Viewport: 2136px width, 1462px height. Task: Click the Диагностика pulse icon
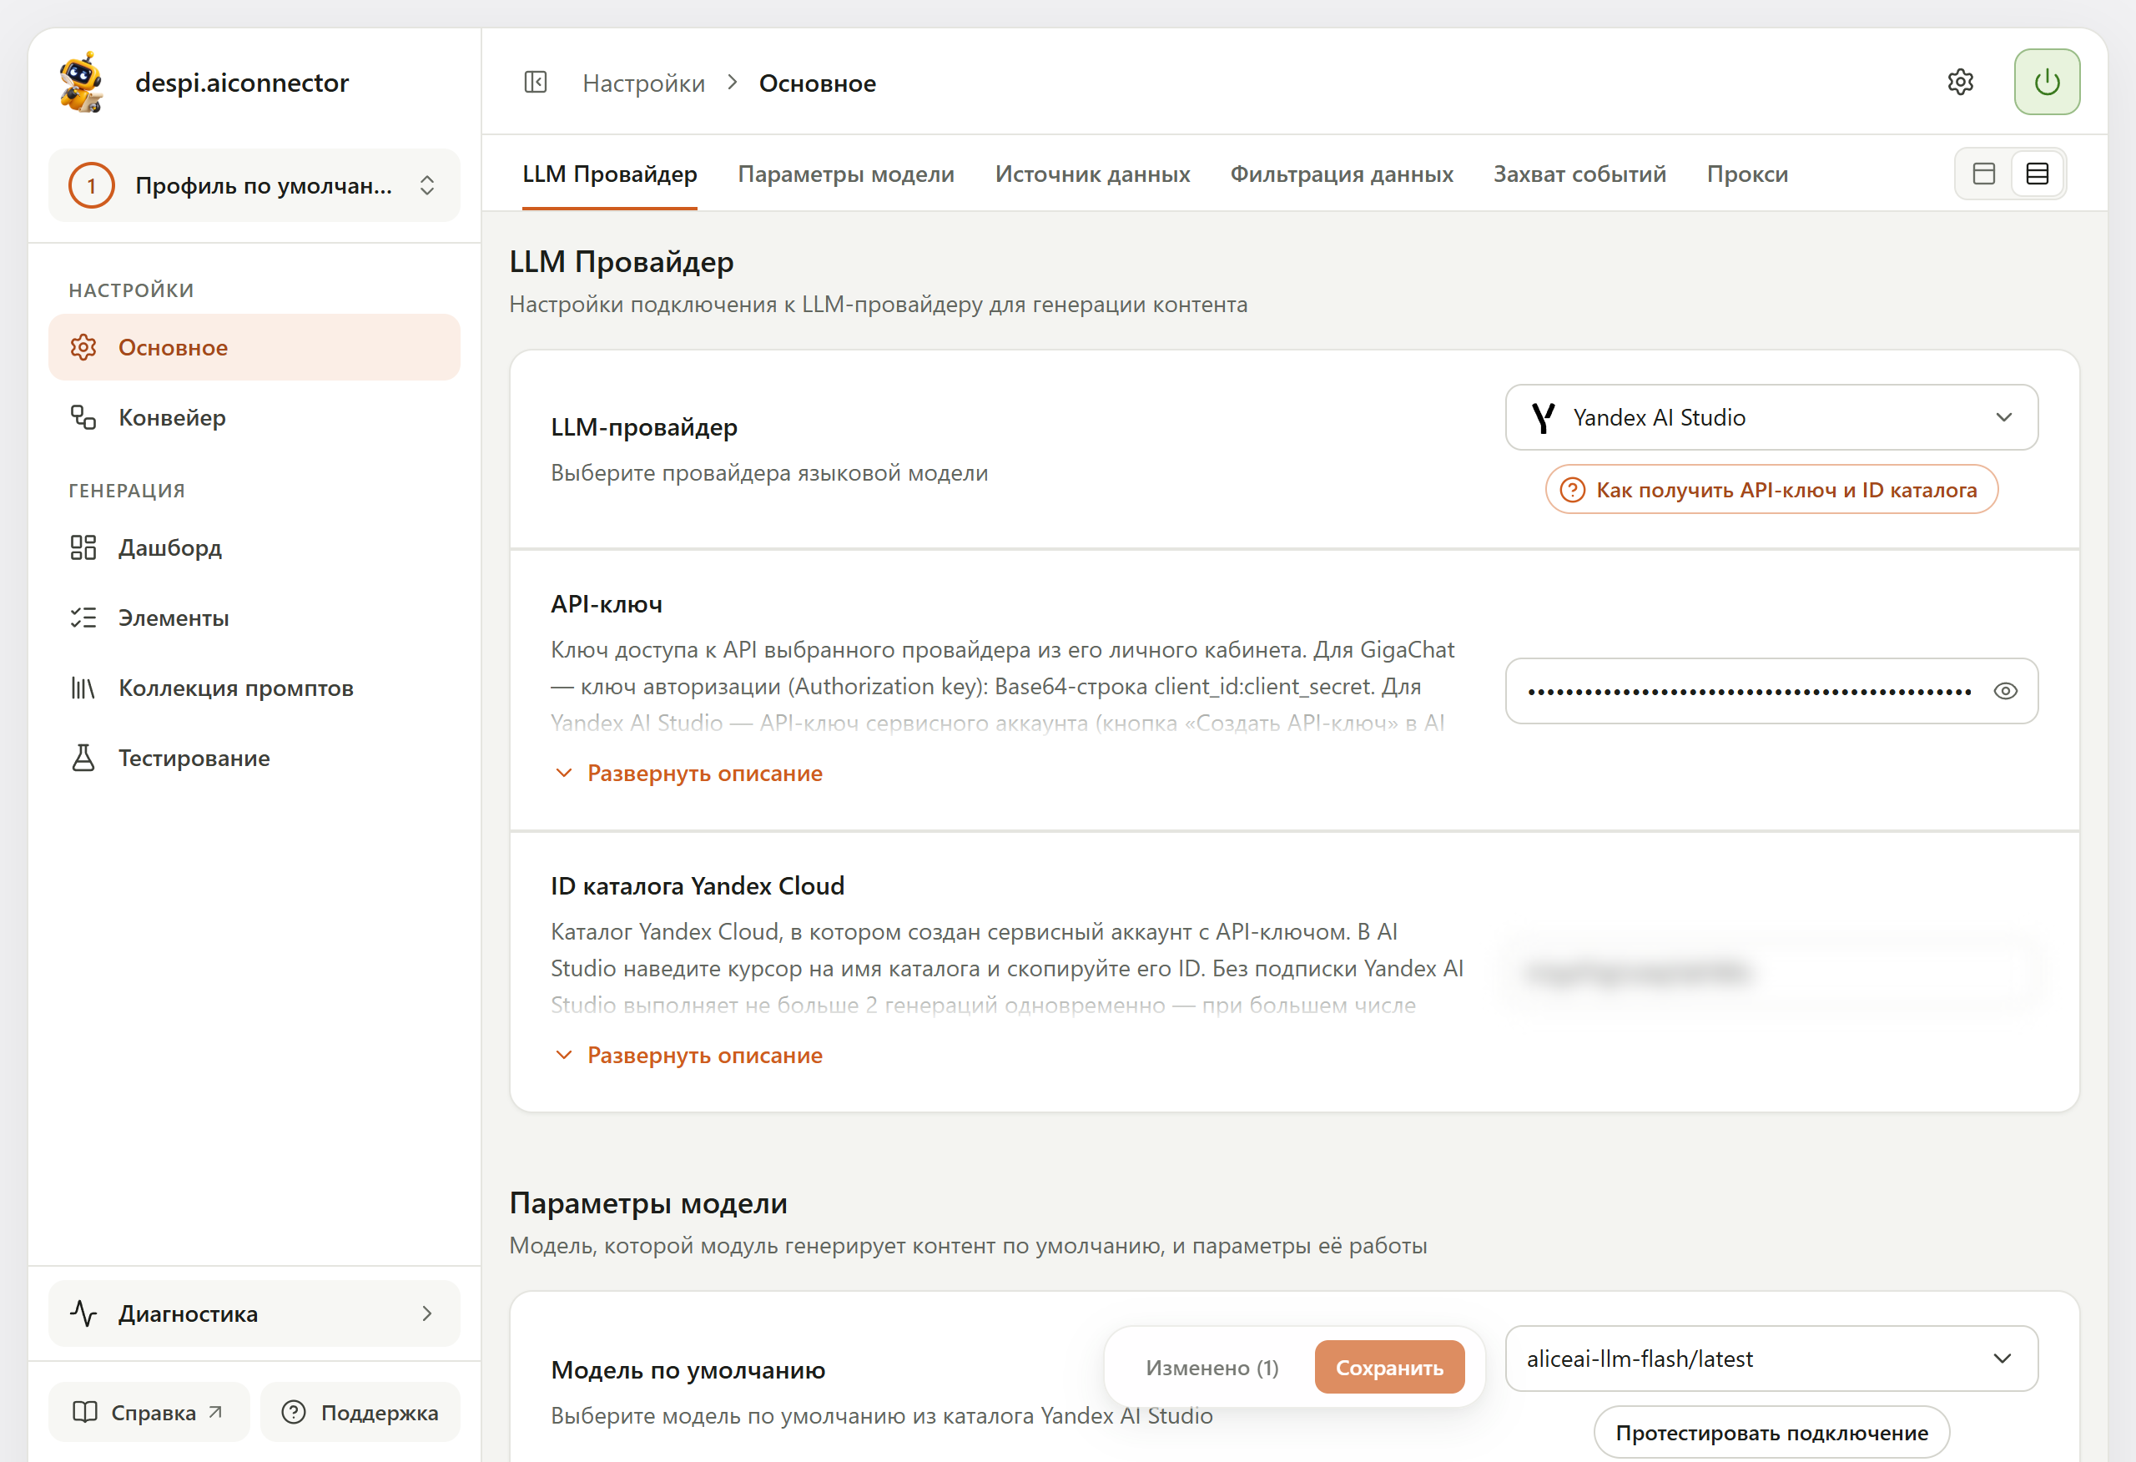(83, 1313)
